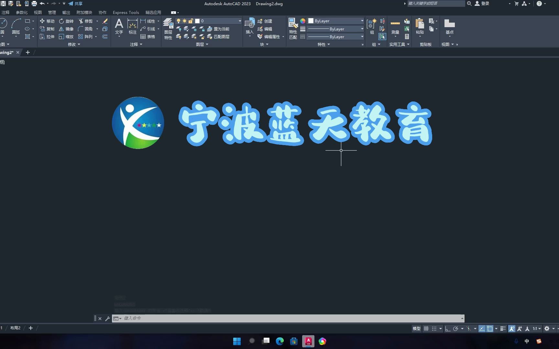559x349 pixels.
Task: Select the Copy (复制) tool
Action: (x=47, y=29)
